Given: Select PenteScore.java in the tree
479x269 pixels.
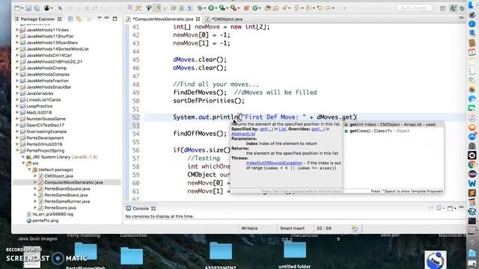Looking at the screenshot, I should point(60,208).
